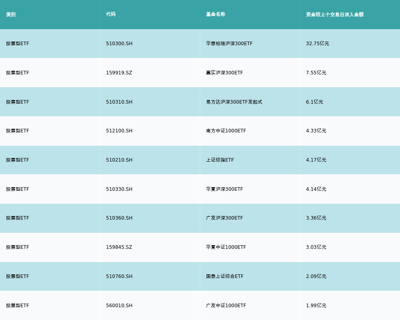Click the 代码 column header
The height and width of the screenshot is (320, 400).
point(111,14)
